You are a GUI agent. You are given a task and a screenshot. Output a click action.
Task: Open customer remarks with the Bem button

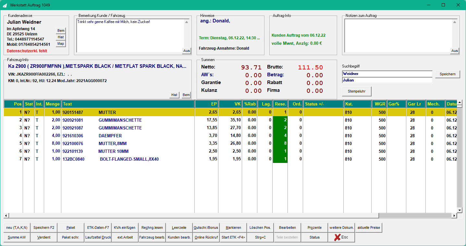click(61, 31)
